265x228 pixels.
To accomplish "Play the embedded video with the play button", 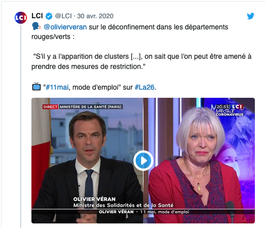I will (x=143, y=161).
